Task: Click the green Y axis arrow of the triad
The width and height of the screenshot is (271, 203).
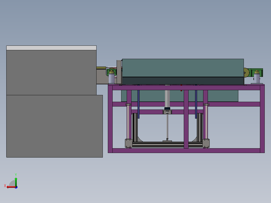Action: click(16, 182)
